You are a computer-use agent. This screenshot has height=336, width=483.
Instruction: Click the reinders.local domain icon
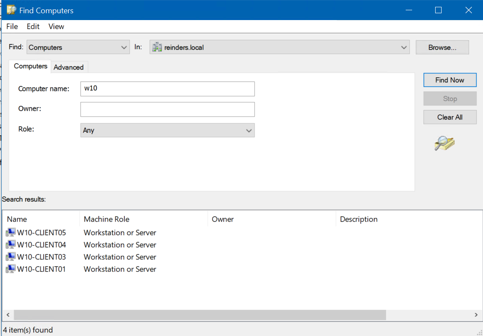pos(157,47)
